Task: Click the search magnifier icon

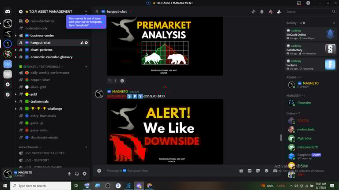Action: (333, 11)
